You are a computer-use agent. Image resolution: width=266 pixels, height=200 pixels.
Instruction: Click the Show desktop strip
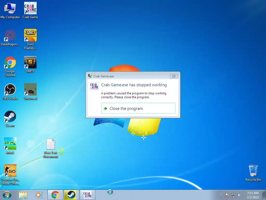264,195
